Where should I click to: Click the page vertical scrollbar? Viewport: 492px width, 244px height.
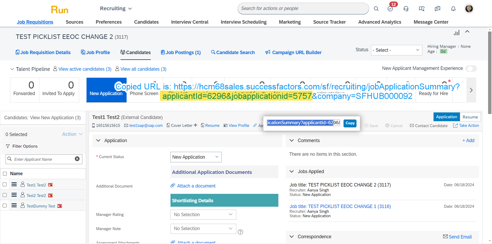[x=490, y=72]
